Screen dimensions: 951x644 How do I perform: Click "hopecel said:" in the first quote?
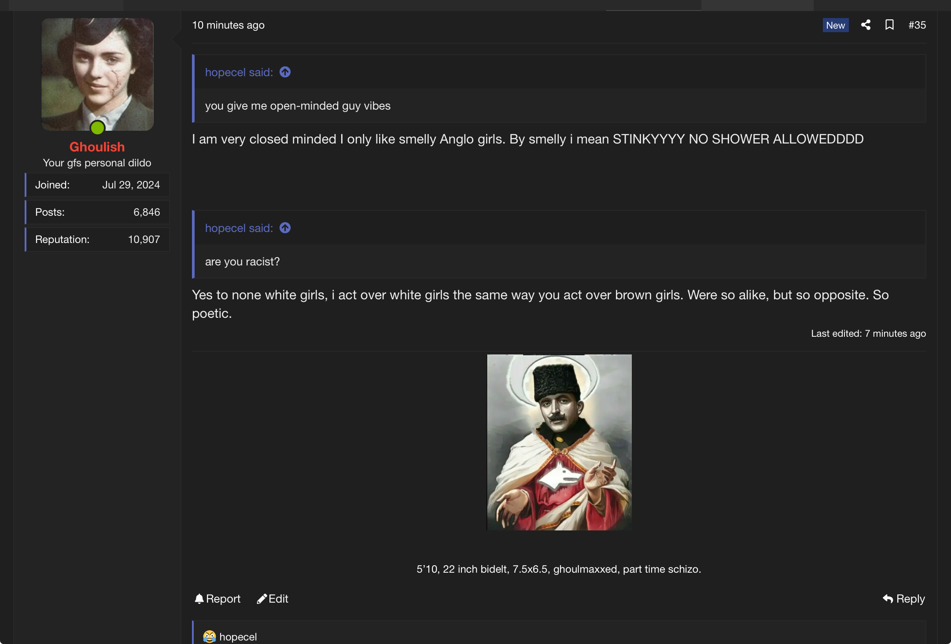(239, 72)
